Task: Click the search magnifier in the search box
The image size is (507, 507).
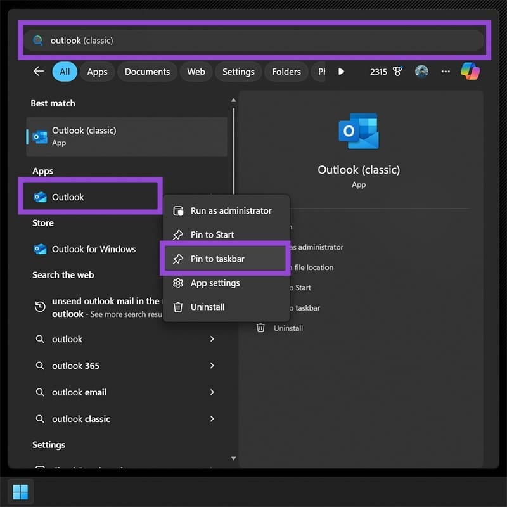Action: coord(37,39)
